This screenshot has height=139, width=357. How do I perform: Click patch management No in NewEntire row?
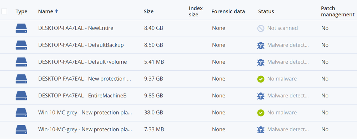pos(325,28)
